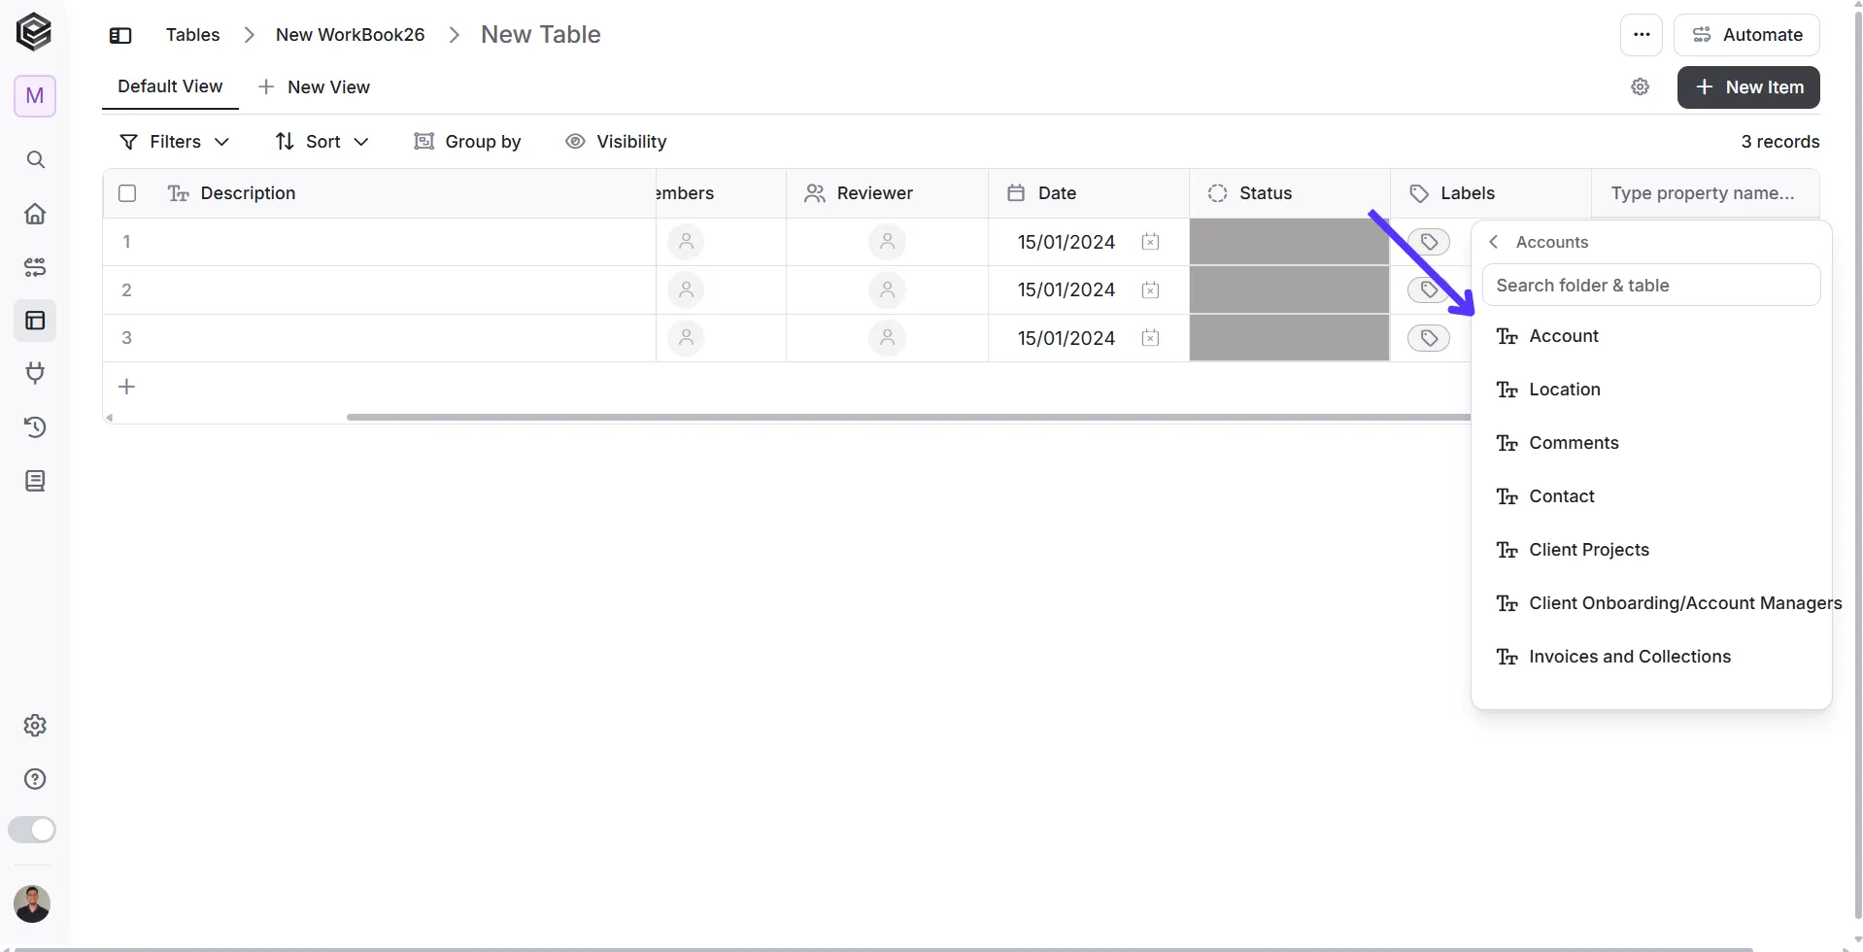Image resolution: width=1863 pixels, height=952 pixels.
Task: Switch to the Default View tab
Action: [170, 86]
